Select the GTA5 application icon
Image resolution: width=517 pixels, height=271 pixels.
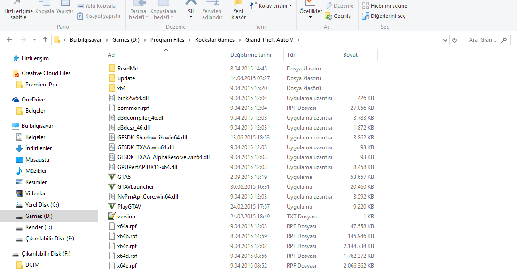(x=112, y=177)
